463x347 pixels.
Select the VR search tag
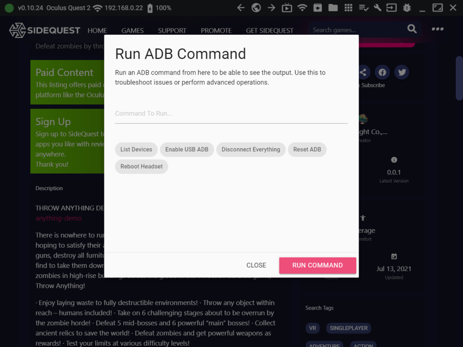pos(313,328)
